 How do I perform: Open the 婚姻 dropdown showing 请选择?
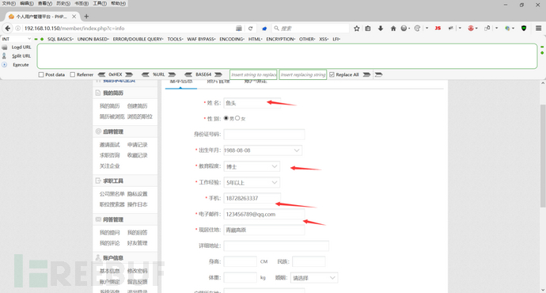314,278
